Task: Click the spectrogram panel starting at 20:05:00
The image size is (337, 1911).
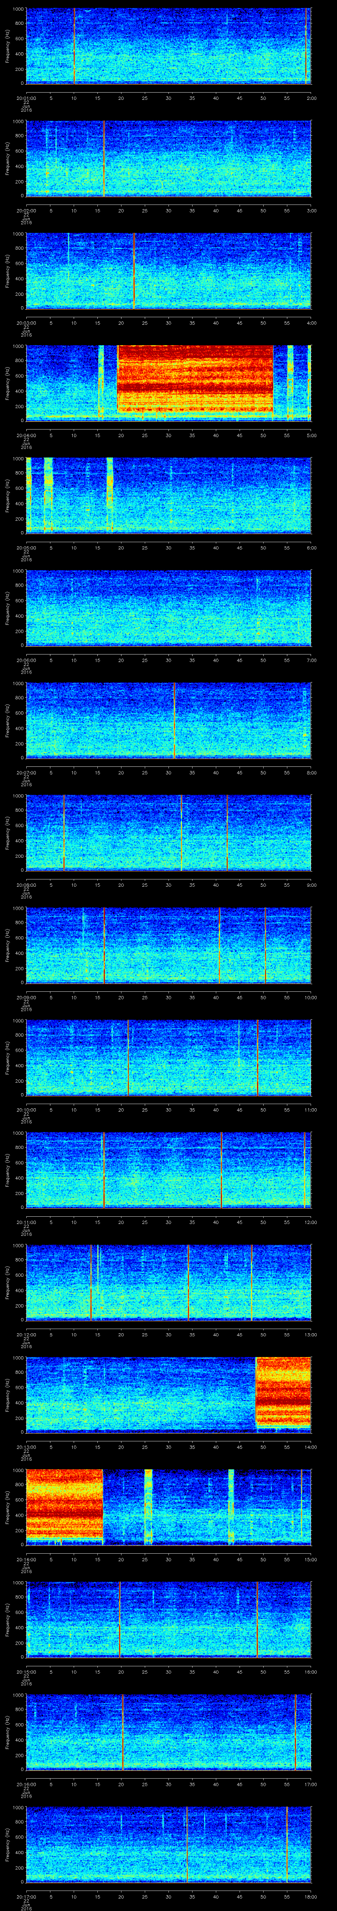Action: pos(168,496)
